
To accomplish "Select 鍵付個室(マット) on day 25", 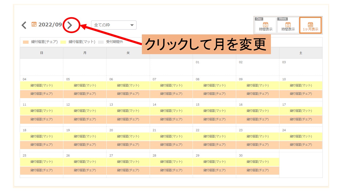I will (x=42, y=162).
